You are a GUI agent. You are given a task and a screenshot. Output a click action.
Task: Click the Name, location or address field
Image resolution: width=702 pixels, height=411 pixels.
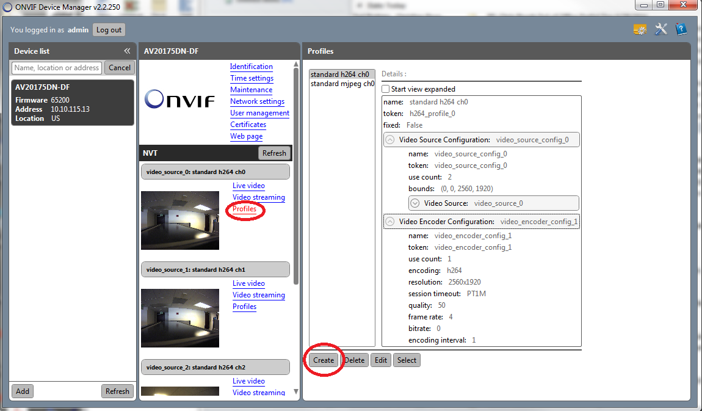[57, 68]
